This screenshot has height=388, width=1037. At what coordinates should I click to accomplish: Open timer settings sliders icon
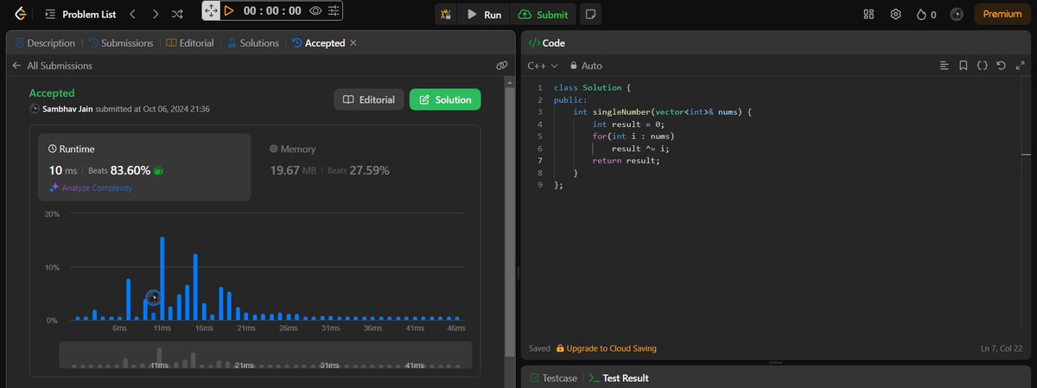pos(334,11)
